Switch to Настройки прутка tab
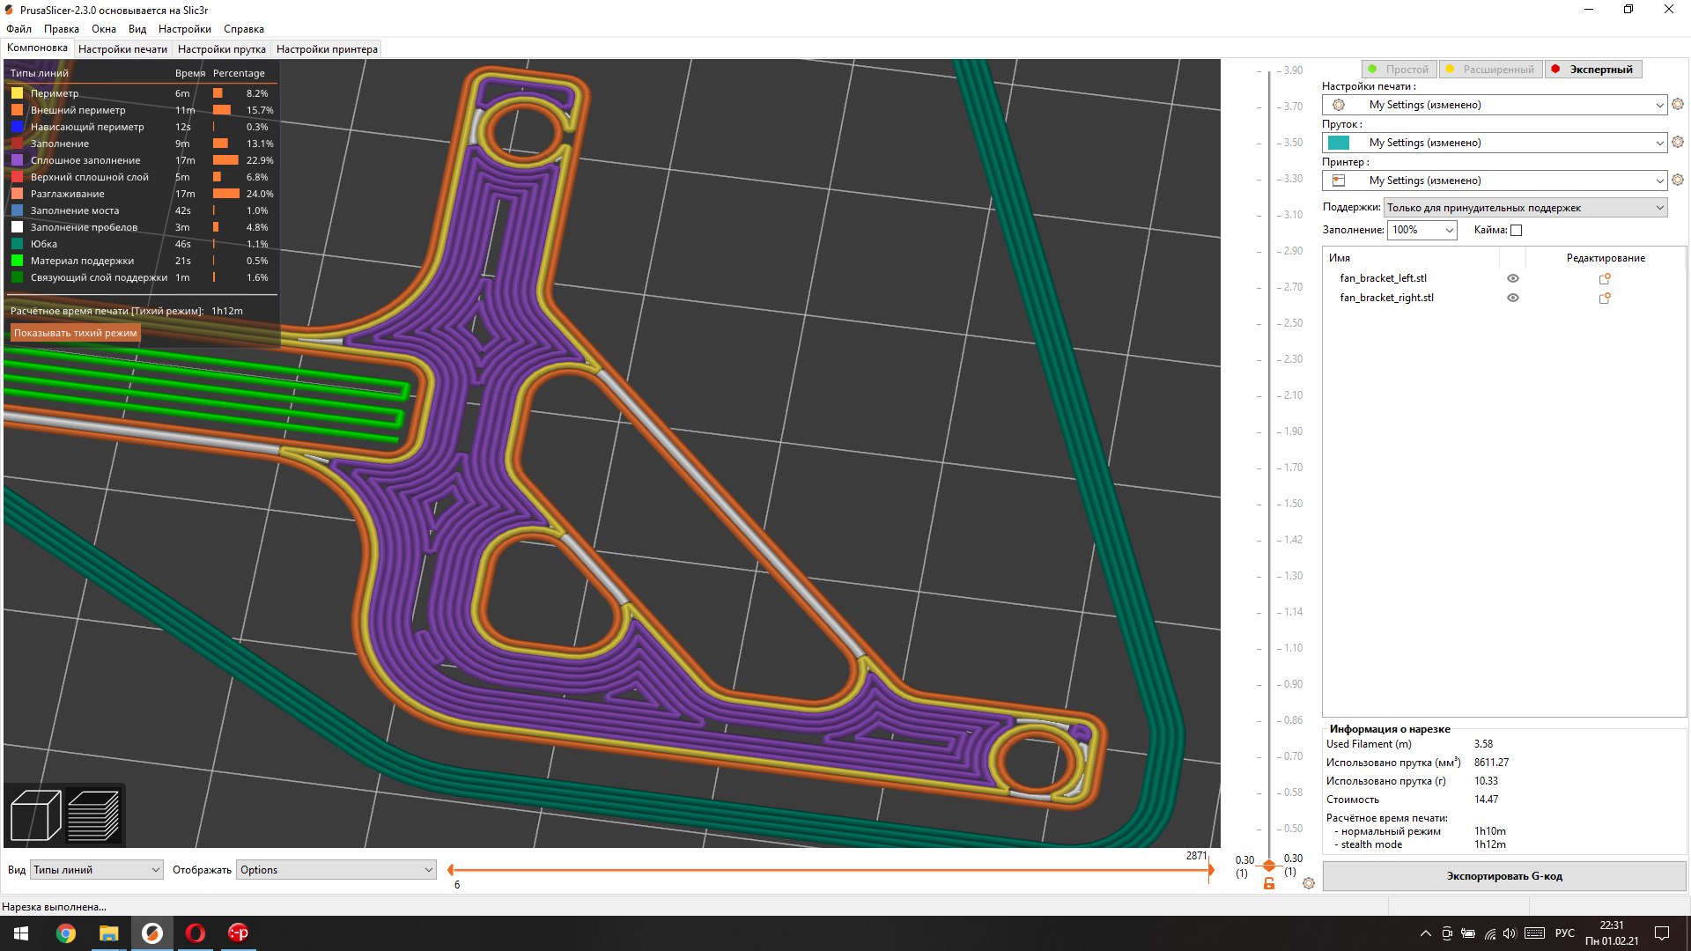This screenshot has width=1691, height=951. pos(222,49)
